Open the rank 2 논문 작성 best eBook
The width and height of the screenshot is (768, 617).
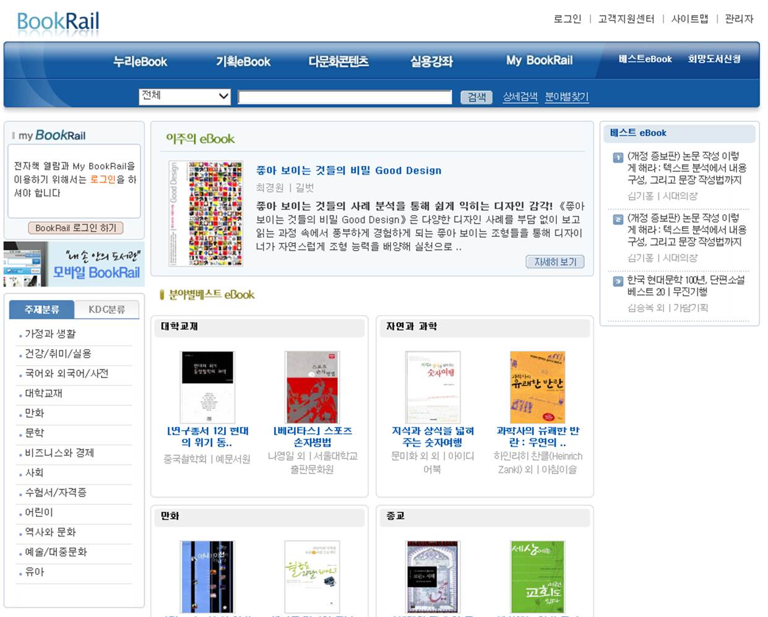click(x=687, y=230)
